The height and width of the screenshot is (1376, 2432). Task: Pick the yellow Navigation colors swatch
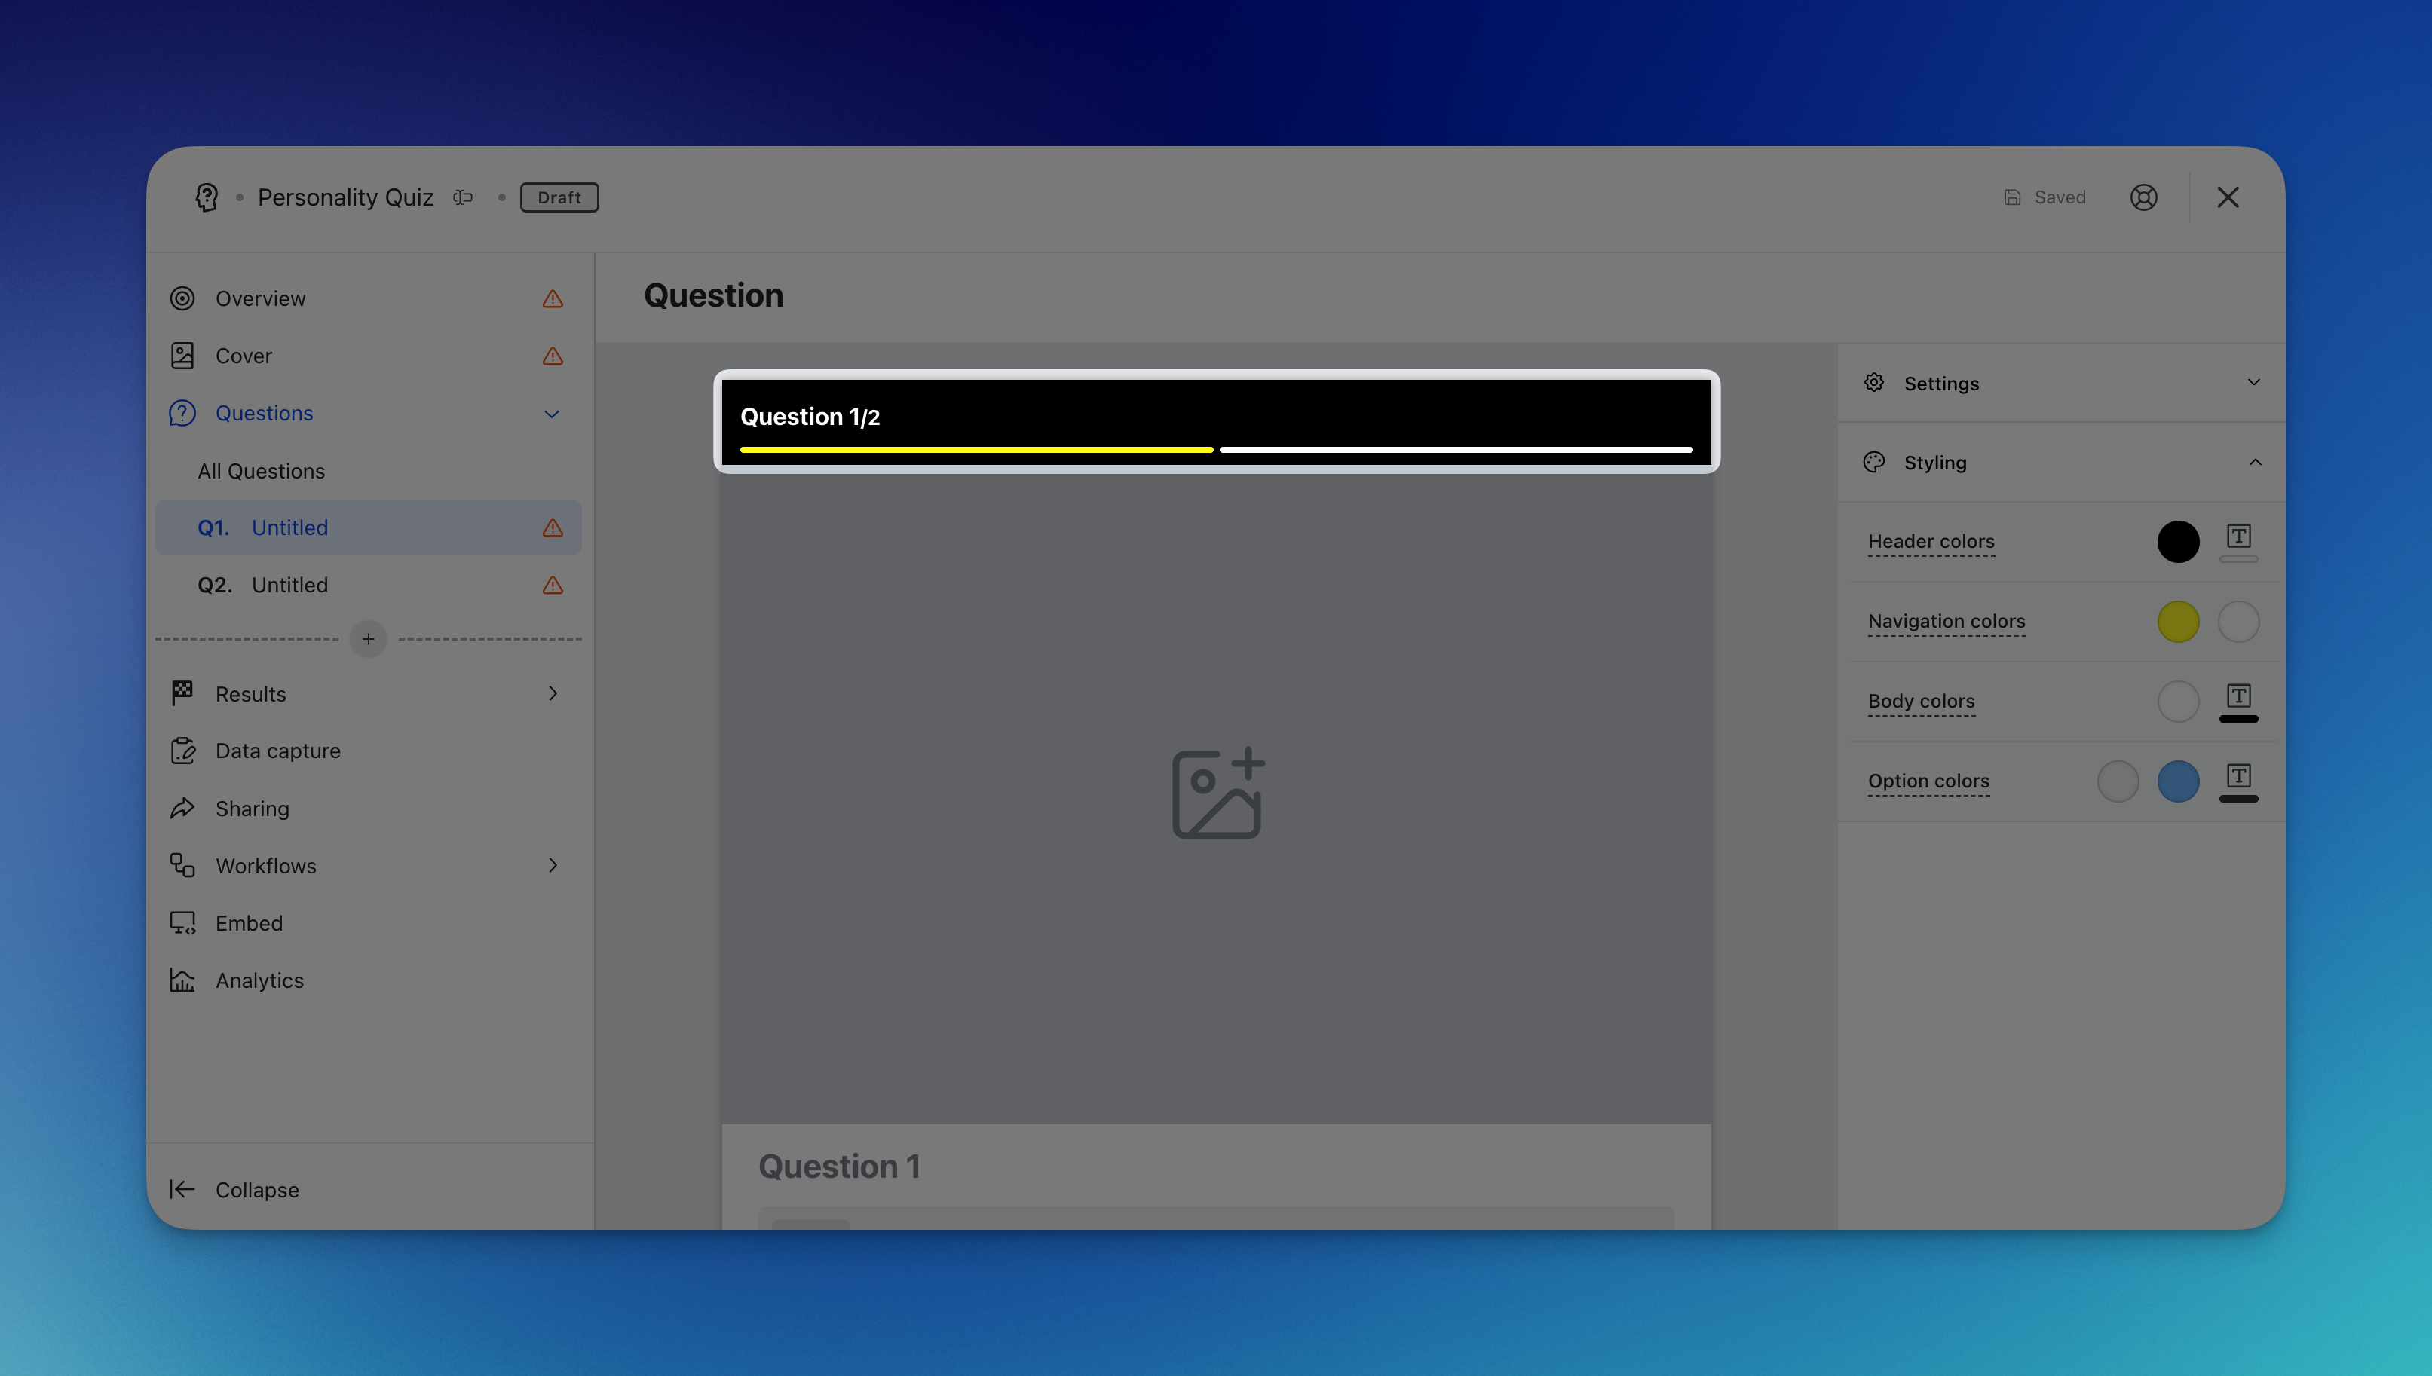click(2178, 622)
